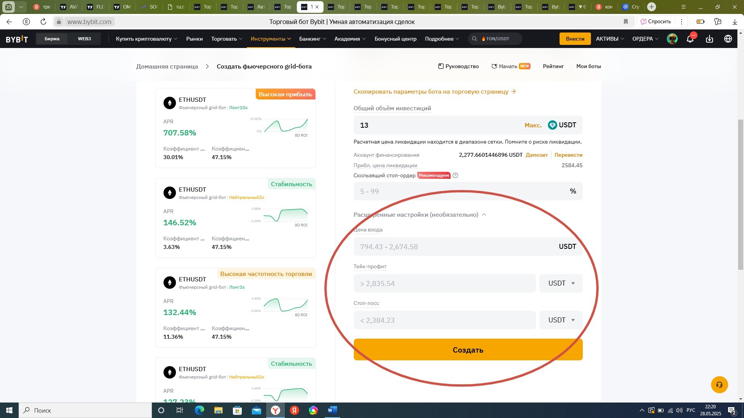Open a new browser tab
Screen dimensions: 744x418
tap(652, 7)
